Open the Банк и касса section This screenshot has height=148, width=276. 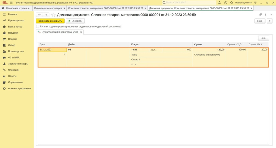tap(15, 27)
